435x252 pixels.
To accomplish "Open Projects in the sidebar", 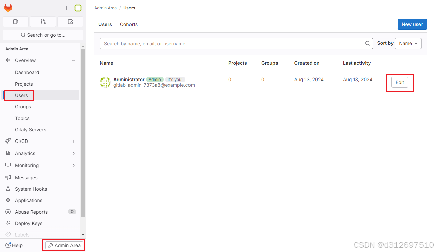I will click(24, 84).
